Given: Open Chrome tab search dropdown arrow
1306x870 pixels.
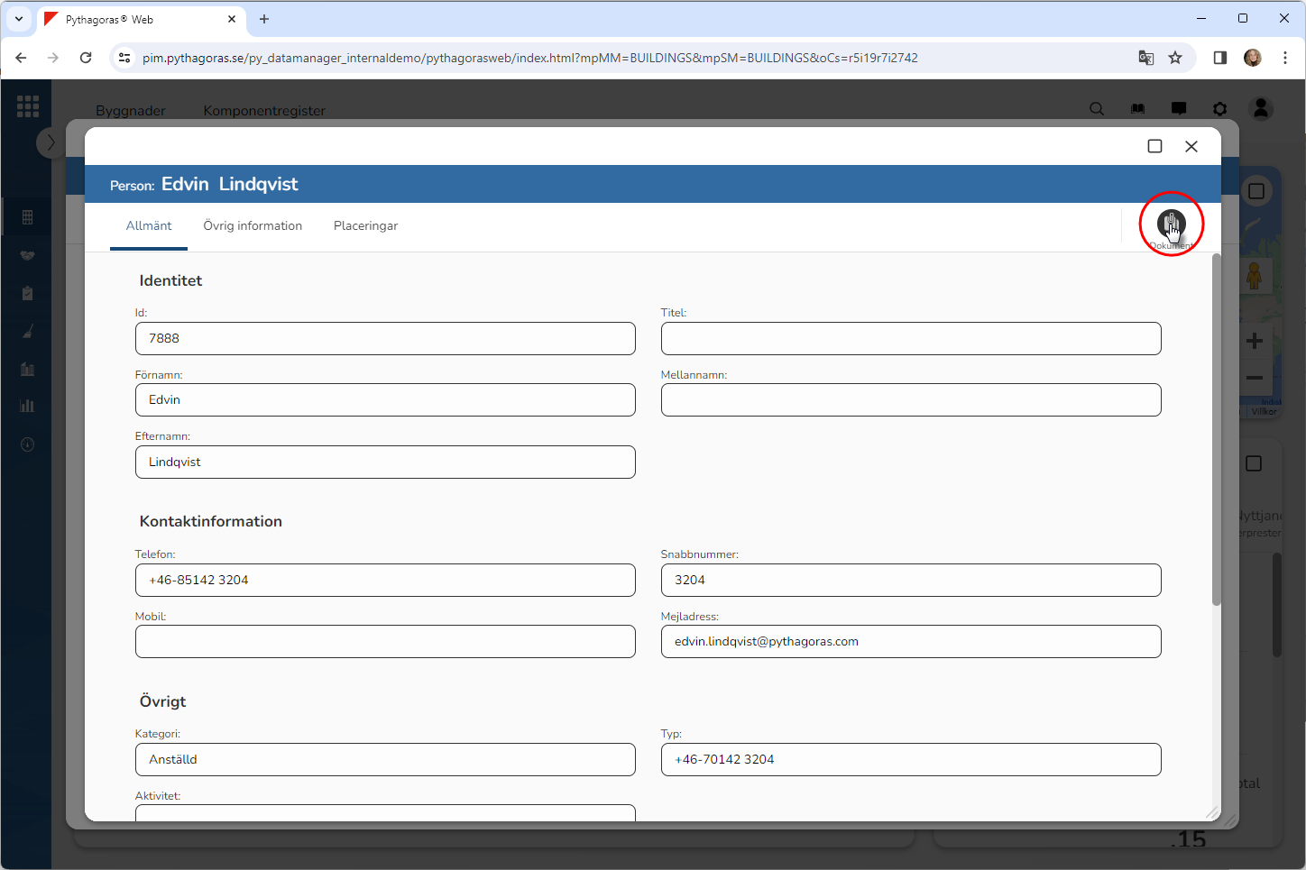Looking at the screenshot, I should pos(19,19).
